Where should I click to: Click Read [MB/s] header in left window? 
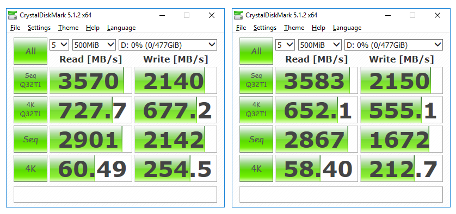[x=91, y=59]
